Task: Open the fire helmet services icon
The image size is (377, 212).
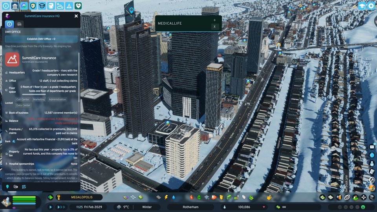Action: (x=214, y=197)
